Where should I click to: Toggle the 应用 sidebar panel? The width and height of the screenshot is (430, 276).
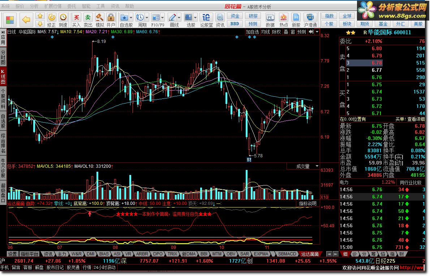coord(3,38)
